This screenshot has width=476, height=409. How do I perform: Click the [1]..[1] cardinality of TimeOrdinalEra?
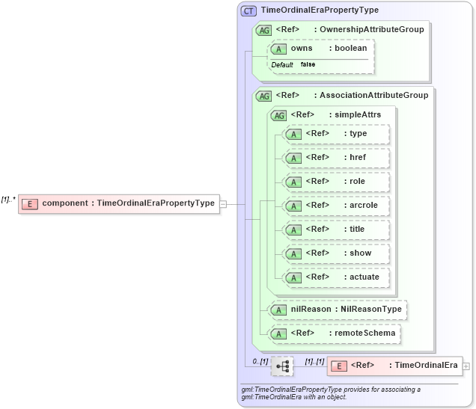point(314,361)
